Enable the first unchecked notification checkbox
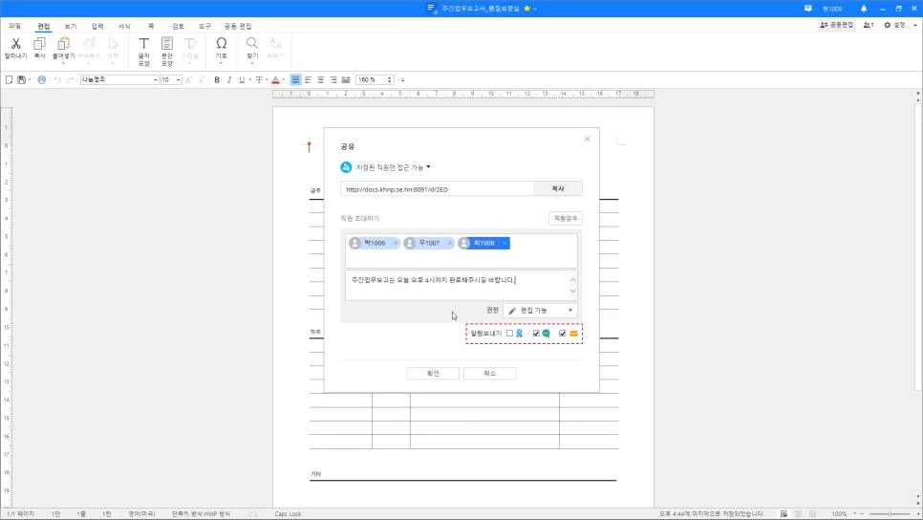Viewport: 923px width, 520px height. [510, 334]
